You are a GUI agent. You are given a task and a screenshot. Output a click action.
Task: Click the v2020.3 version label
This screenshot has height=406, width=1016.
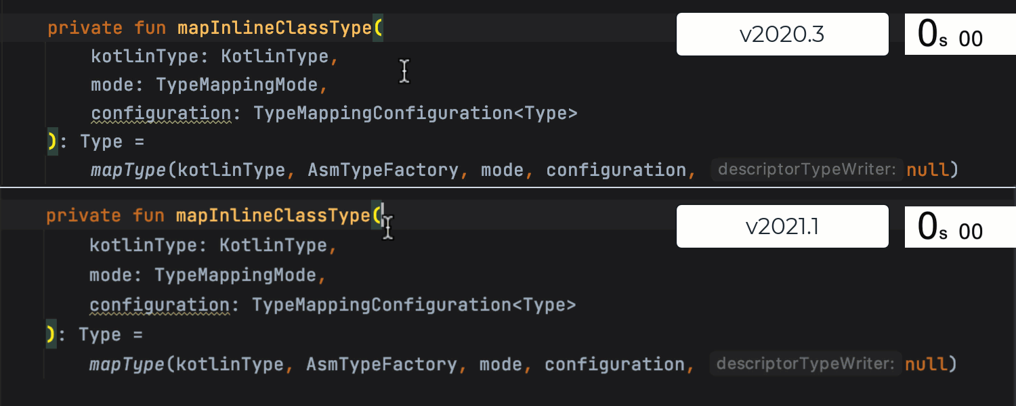click(x=782, y=35)
